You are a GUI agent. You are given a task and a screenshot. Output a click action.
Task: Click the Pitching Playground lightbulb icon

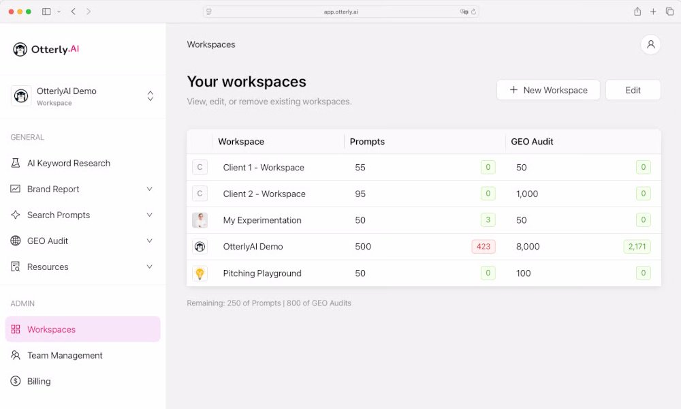pos(200,273)
